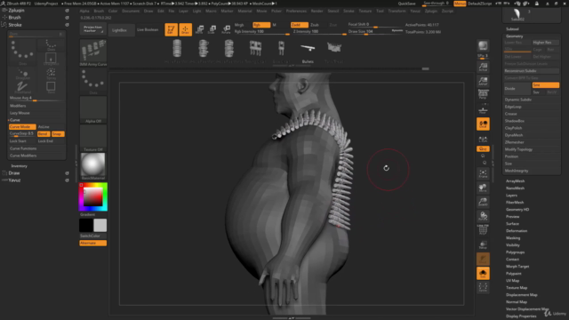Toggle the Qxyz rotation mode button
This screenshot has width=569, height=320.
[483, 148]
